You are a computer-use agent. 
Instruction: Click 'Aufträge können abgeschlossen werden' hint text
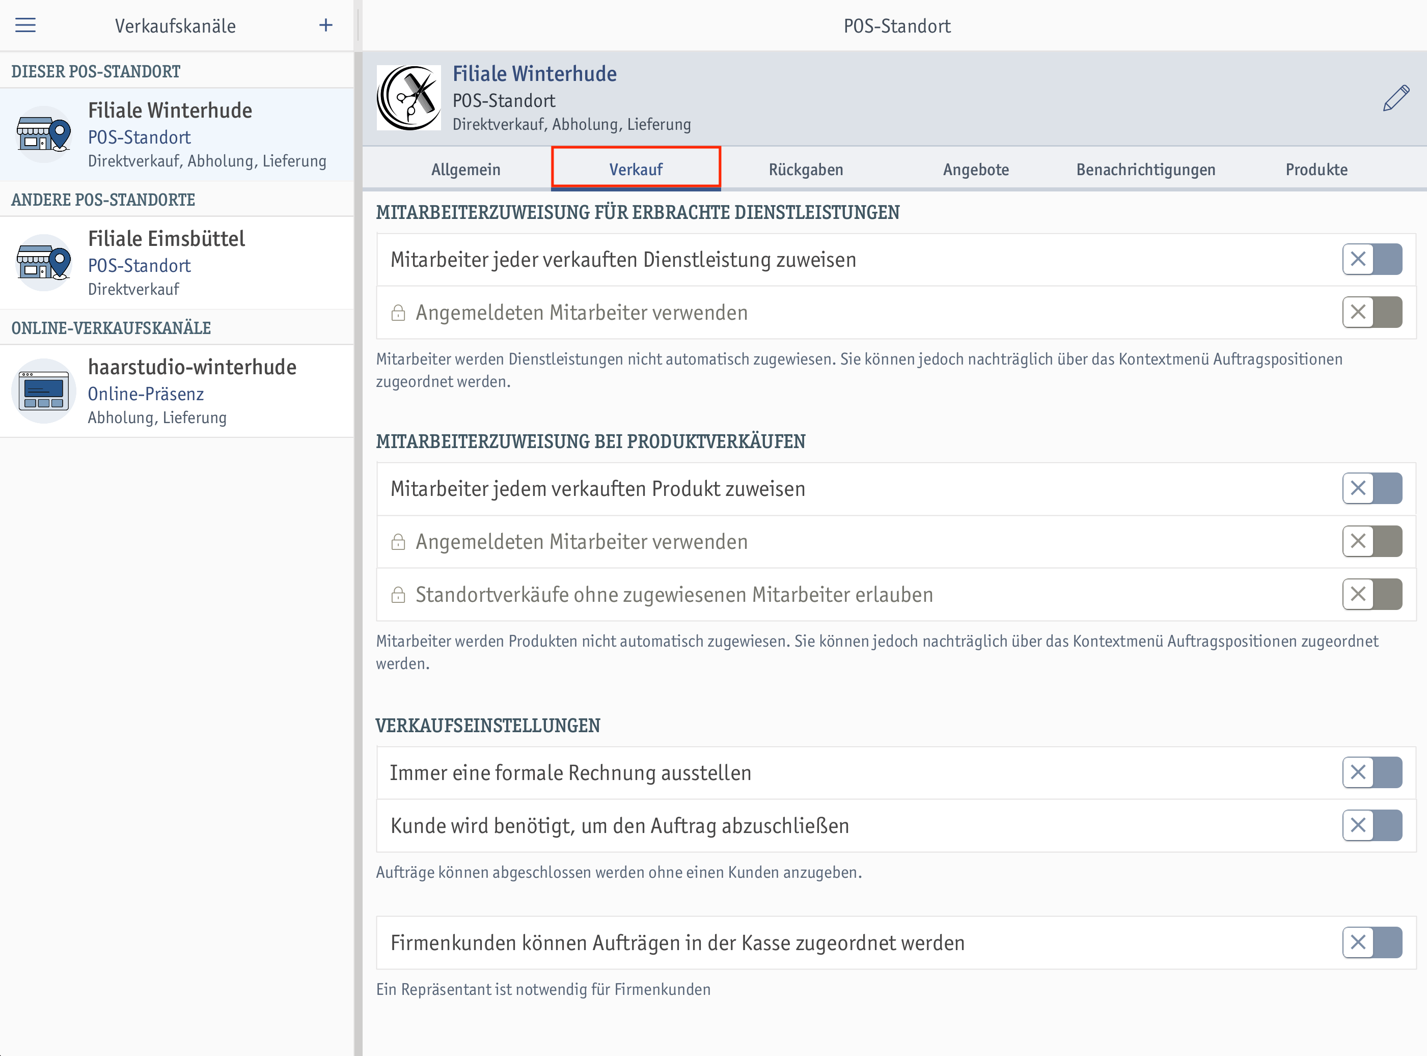click(x=619, y=873)
